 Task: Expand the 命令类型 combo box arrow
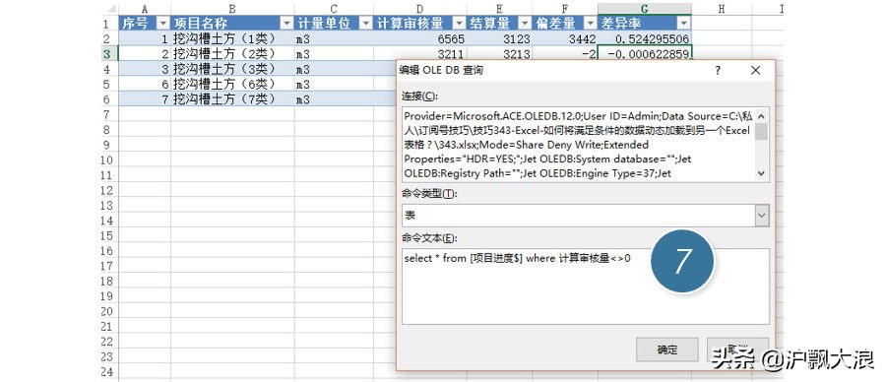pos(762,216)
